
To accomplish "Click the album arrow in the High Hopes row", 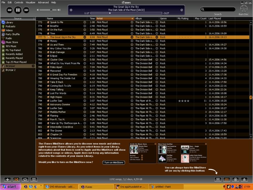I will (157, 97).
